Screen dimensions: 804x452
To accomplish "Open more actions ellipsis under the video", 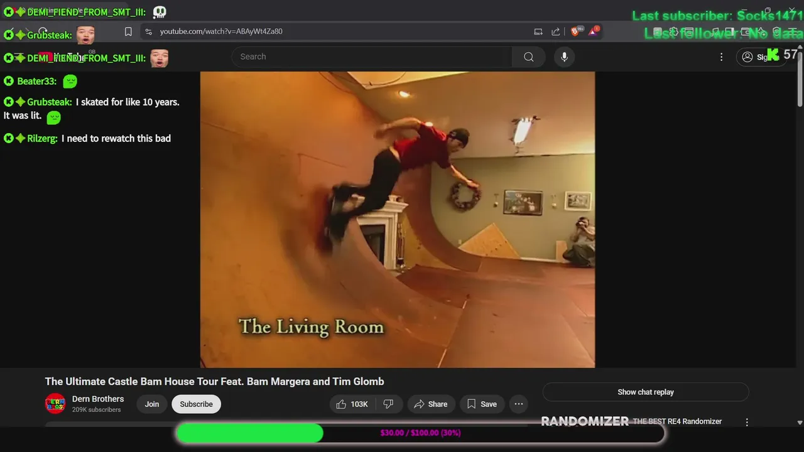I will pos(519,404).
